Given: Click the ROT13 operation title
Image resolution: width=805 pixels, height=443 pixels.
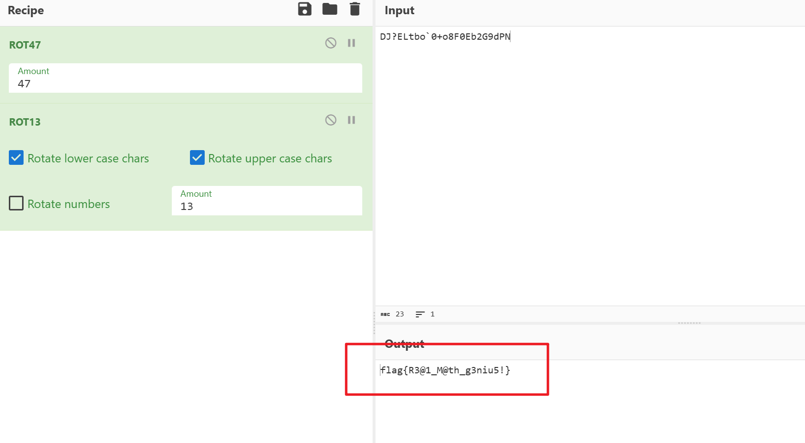Looking at the screenshot, I should 25,122.
